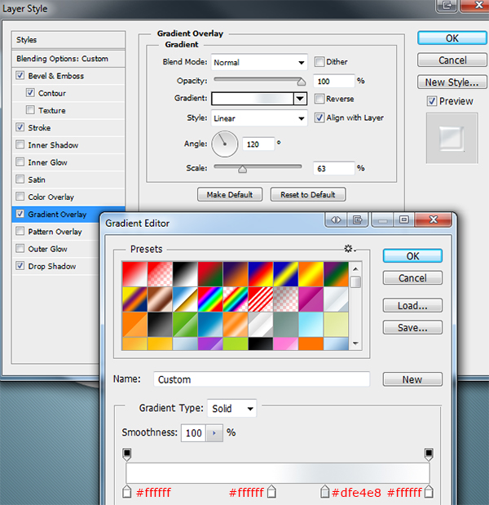The width and height of the screenshot is (489, 505).
Task: Click the gradient Name input field
Action: (262, 379)
